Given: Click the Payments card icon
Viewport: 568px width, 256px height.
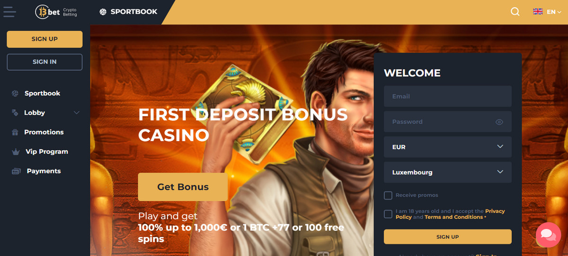Looking at the screenshot, I should 16,171.
